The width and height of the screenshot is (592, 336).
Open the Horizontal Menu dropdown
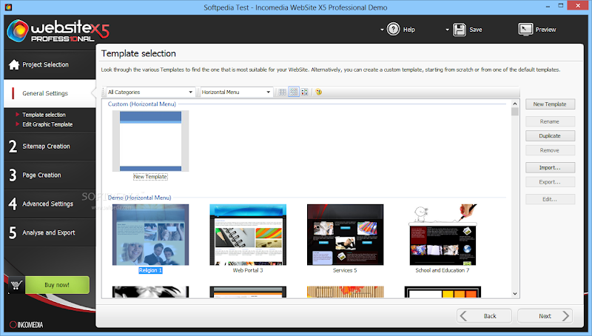[x=236, y=92]
